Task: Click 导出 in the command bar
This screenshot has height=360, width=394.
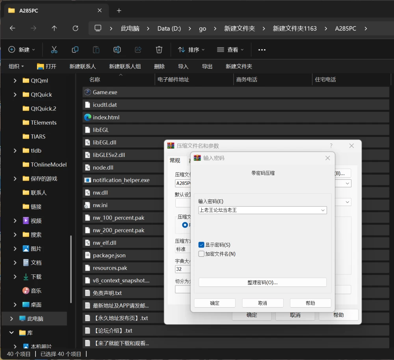Action: tap(207, 66)
